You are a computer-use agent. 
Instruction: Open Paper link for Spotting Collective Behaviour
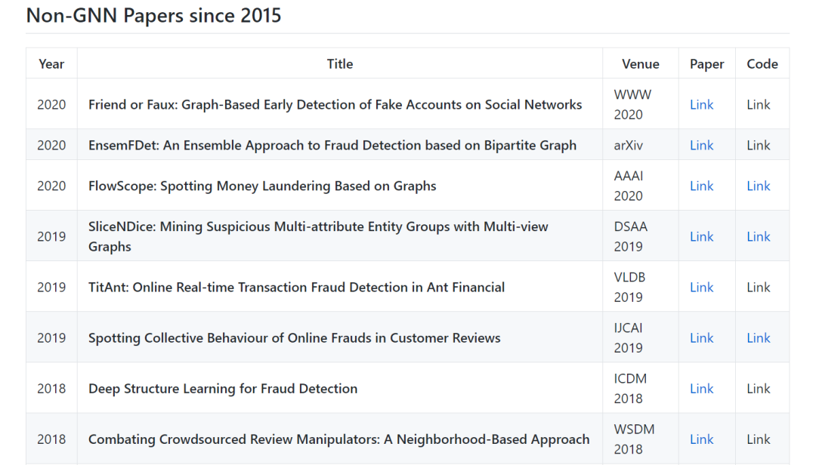(x=701, y=337)
